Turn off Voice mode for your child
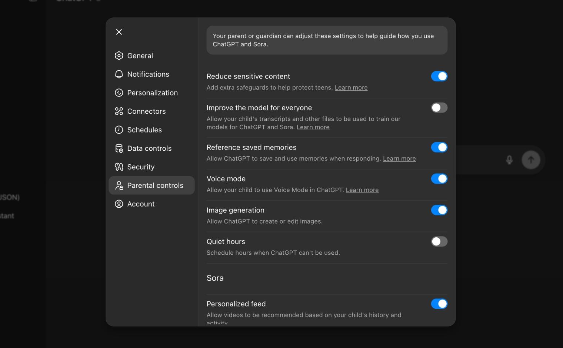Screen dimensions: 563x348 (x=439, y=178)
